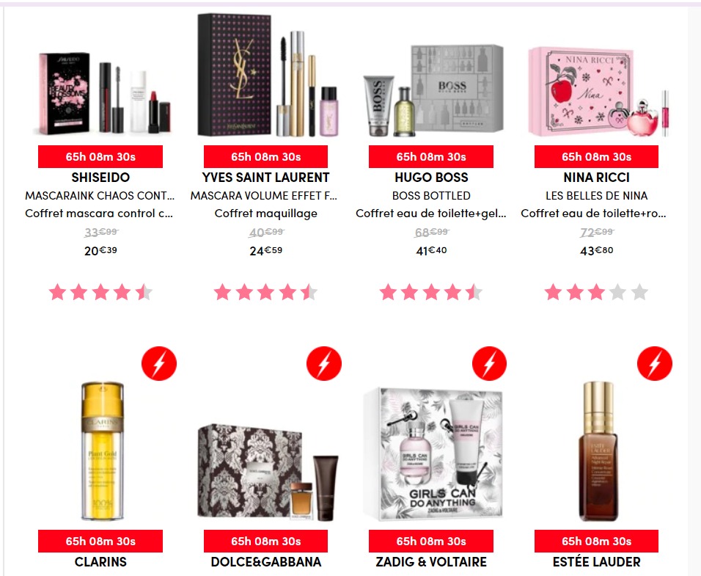701x576 pixels.
Task: Open the Shiseido mascara set image
Action: tap(103, 93)
